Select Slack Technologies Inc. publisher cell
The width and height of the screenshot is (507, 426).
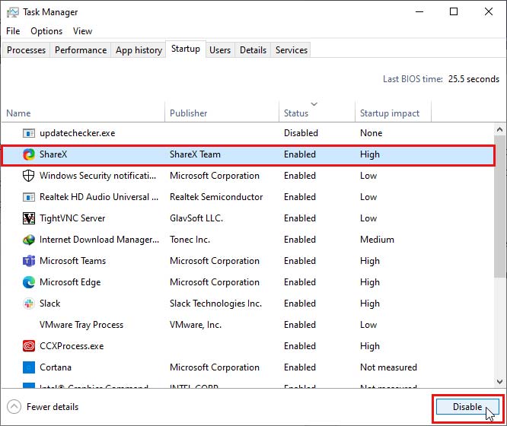(215, 304)
